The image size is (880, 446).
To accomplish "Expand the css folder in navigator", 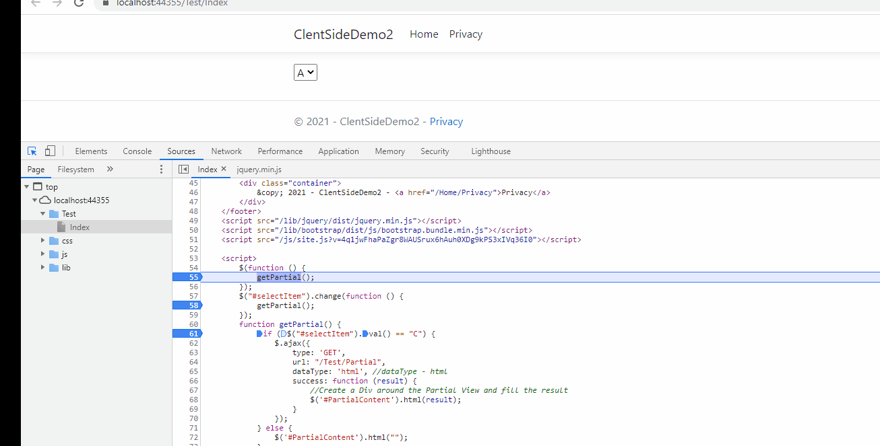I will tap(42, 240).
